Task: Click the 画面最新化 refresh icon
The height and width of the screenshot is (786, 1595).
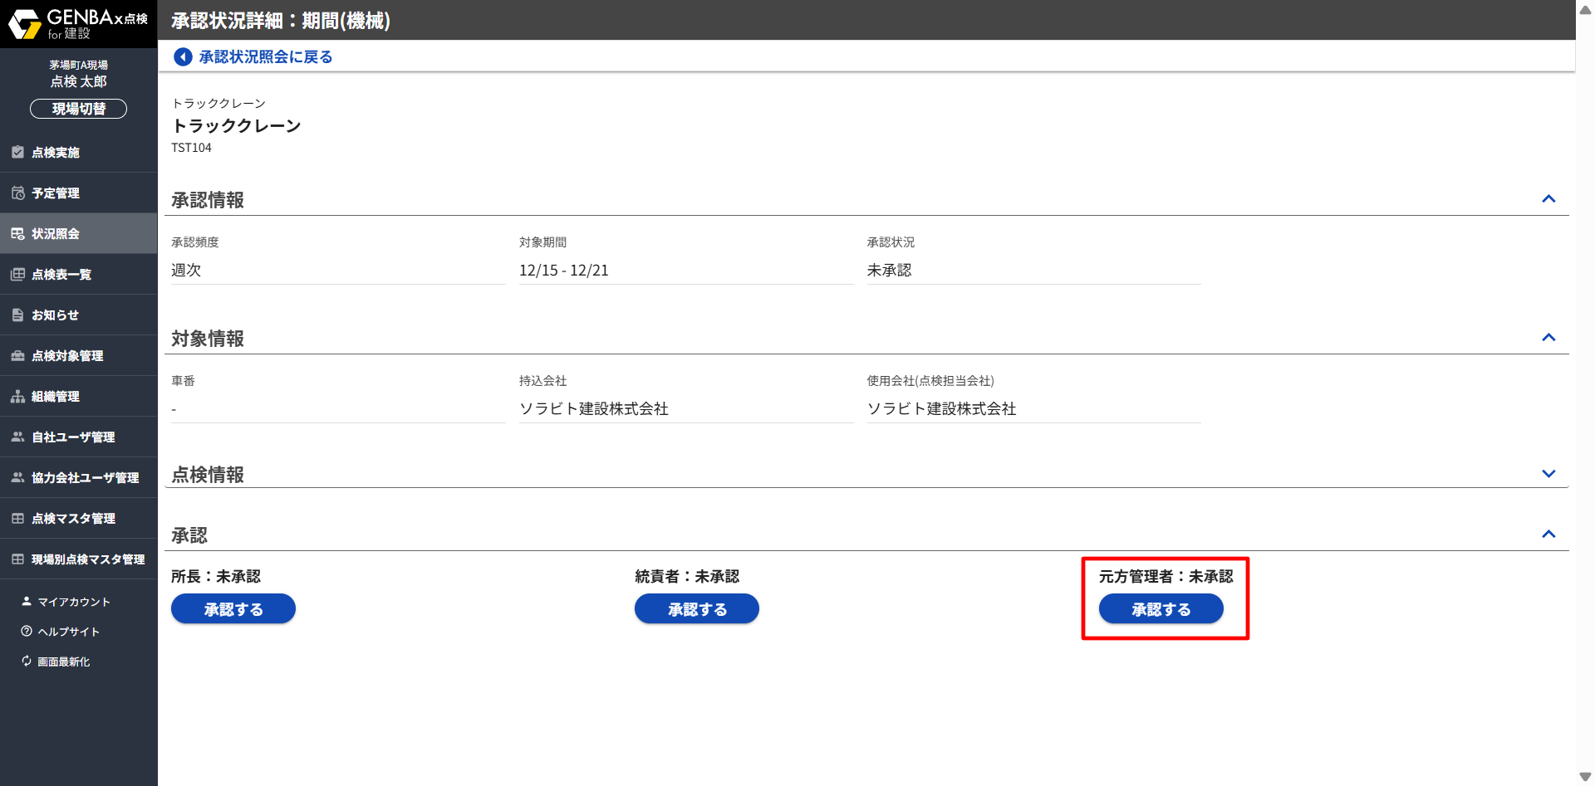Action: point(27,661)
